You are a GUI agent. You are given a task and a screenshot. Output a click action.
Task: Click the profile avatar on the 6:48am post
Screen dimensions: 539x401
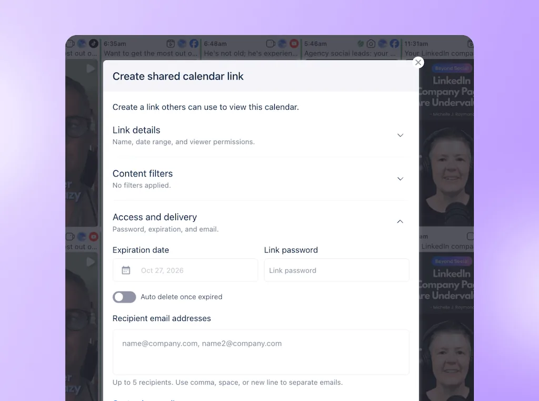click(x=282, y=43)
